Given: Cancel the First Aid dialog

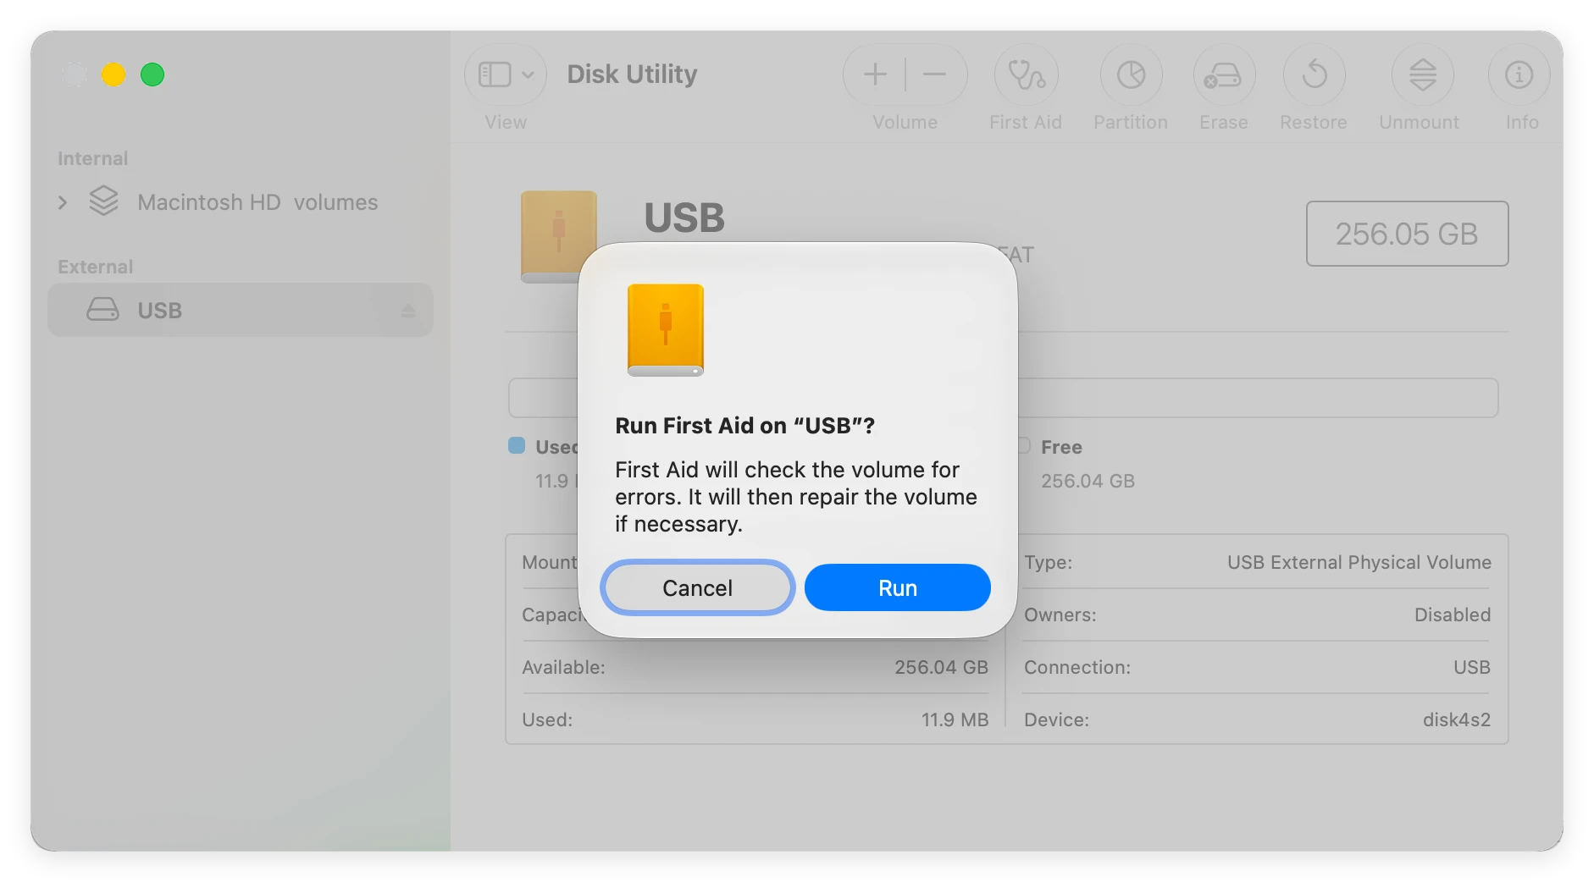Looking at the screenshot, I should [x=697, y=587].
